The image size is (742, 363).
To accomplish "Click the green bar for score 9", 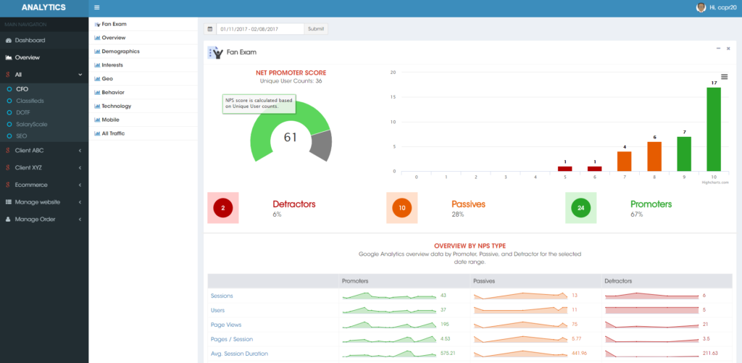I will coord(684,154).
